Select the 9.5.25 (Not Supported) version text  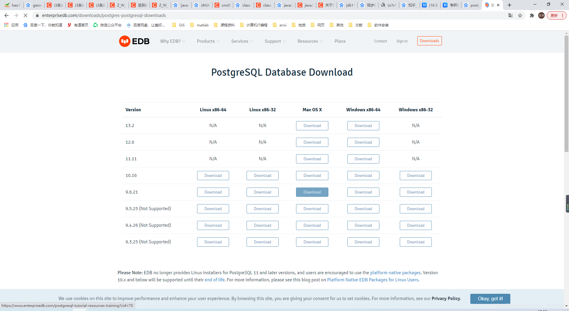(x=148, y=209)
